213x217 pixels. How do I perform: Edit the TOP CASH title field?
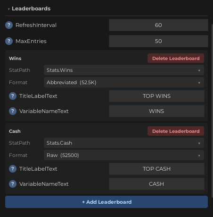point(156,169)
